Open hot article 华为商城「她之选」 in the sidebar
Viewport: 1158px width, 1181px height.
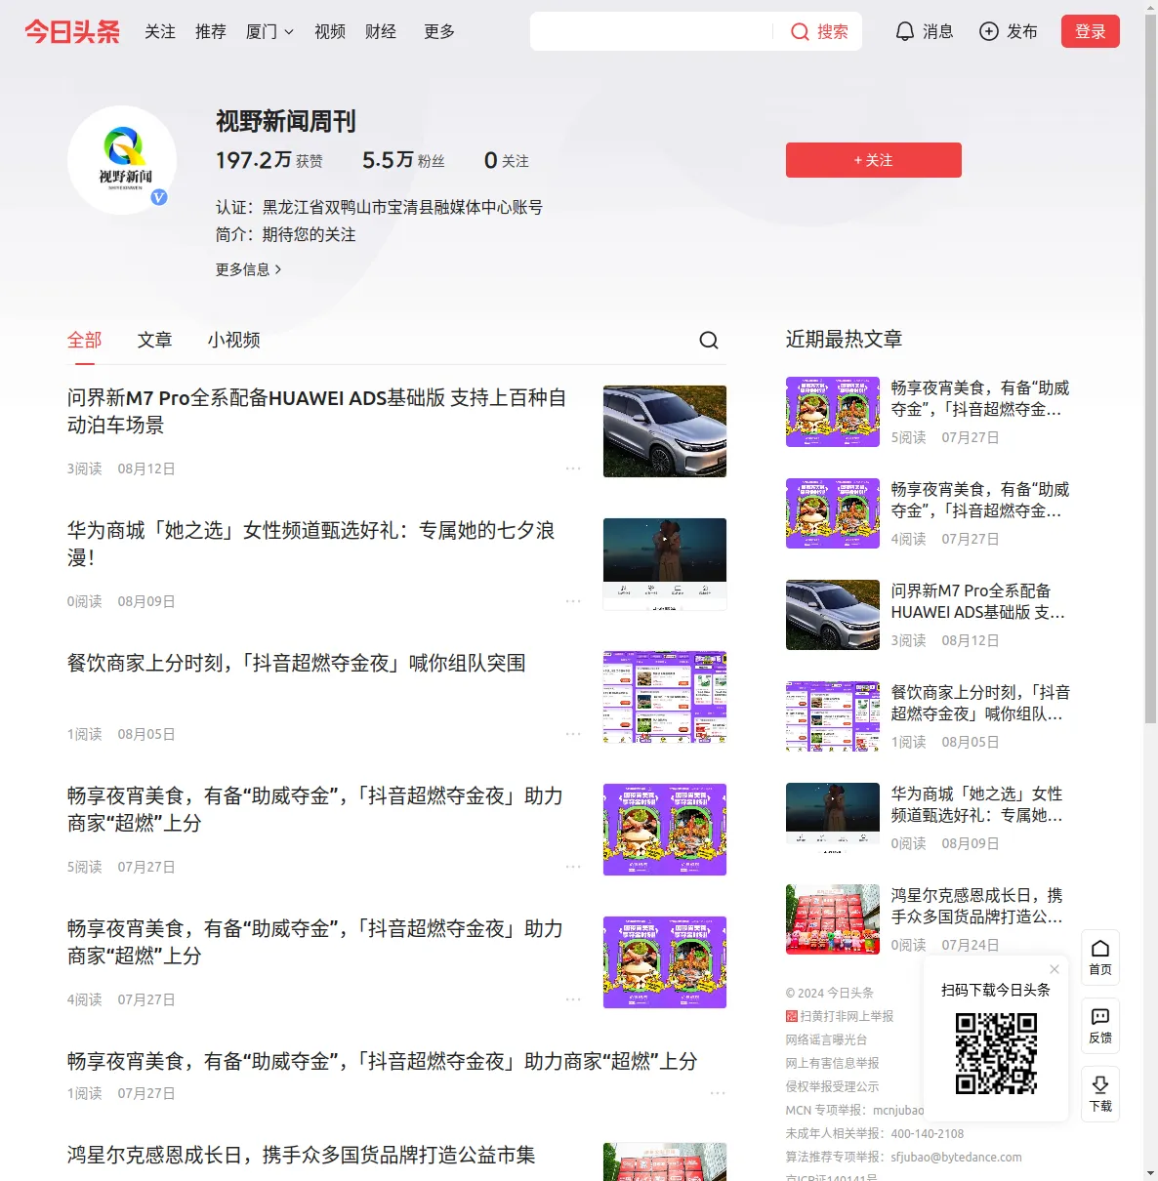(977, 804)
